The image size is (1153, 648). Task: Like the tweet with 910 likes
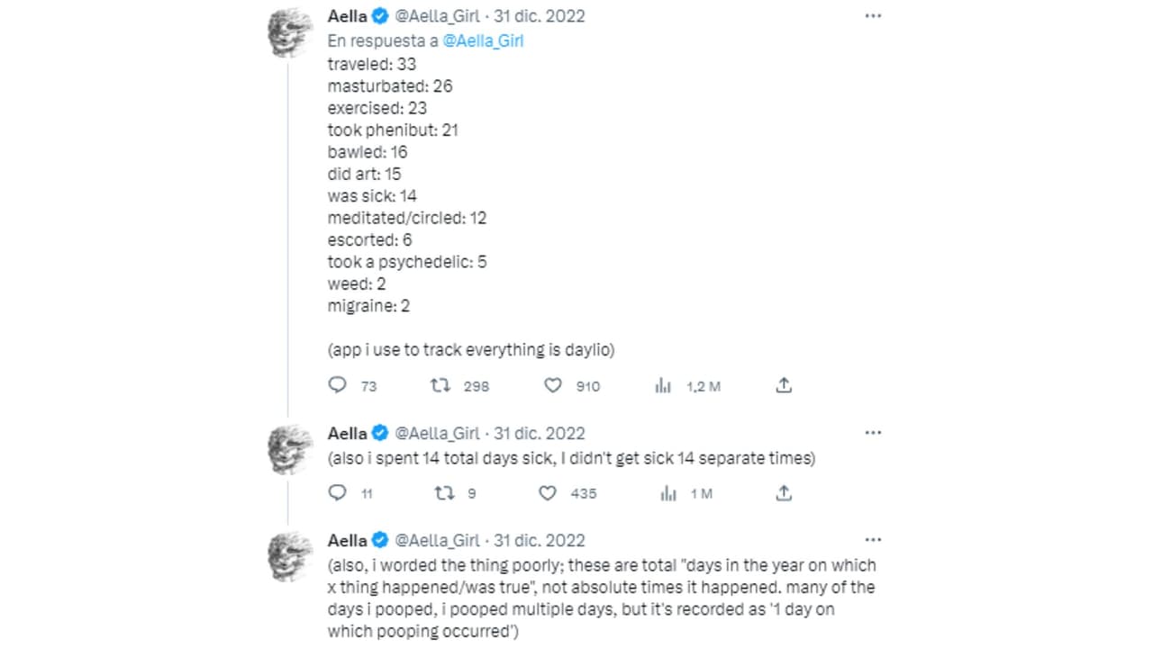[553, 385]
